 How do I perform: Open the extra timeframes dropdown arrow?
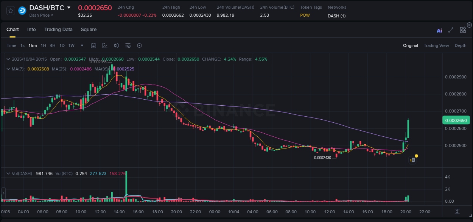pyautogui.click(x=81, y=45)
